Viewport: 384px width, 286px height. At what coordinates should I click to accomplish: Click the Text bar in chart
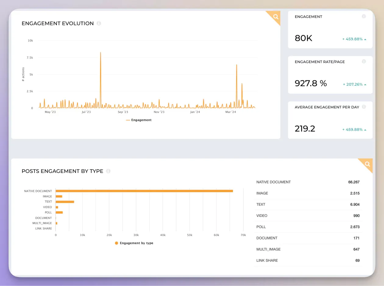click(x=65, y=202)
